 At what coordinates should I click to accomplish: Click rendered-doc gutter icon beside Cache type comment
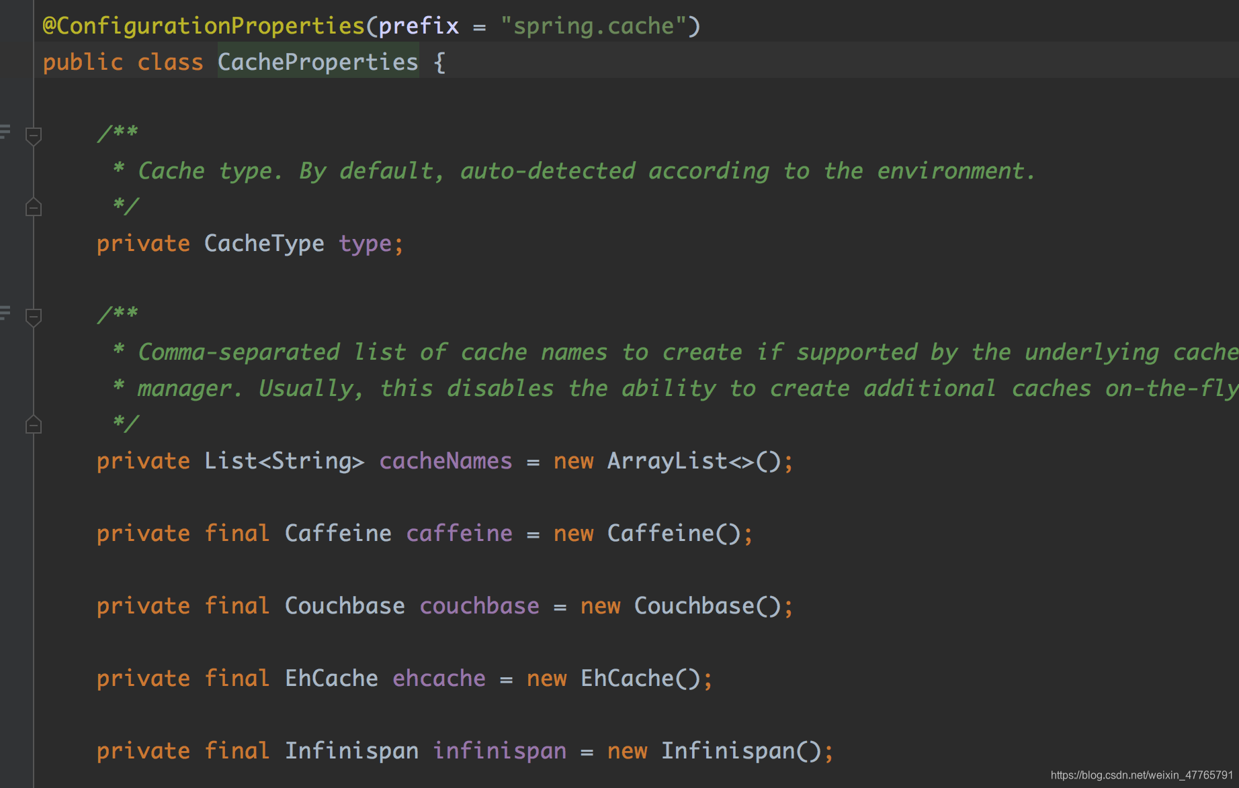pyautogui.click(x=5, y=131)
